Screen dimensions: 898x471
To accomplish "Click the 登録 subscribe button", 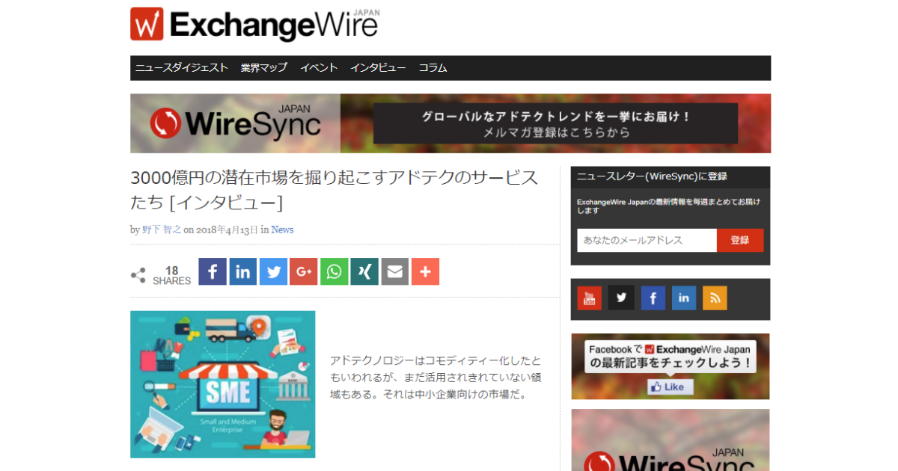I will (740, 240).
